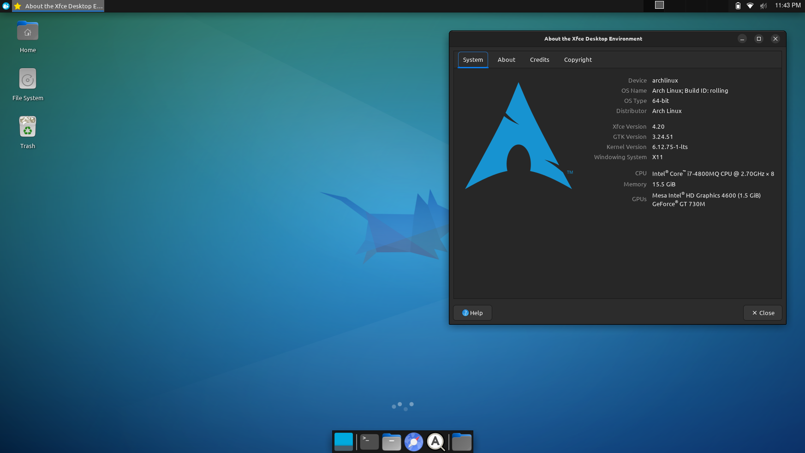Unmute using the panel volume icon
Image resolution: width=805 pixels, height=453 pixels.
763,6
